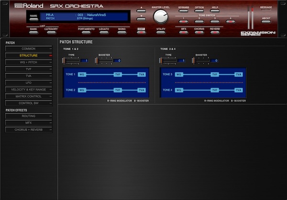
Task: Open the HELP button
Action: pyautogui.click(x=215, y=11)
